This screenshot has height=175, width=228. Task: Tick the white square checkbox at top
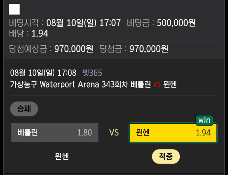click(x=14, y=9)
